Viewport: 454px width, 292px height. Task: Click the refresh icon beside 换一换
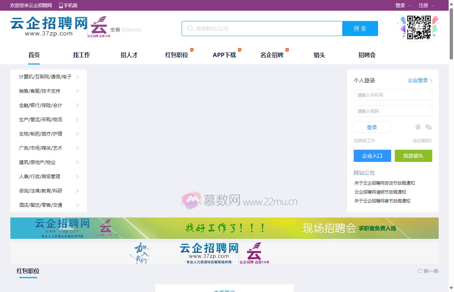click(420, 271)
